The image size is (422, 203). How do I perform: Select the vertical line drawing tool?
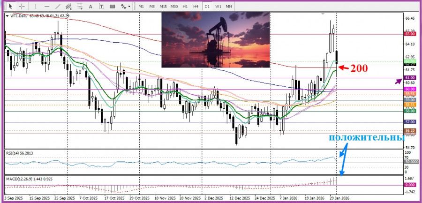tap(36, 7)
